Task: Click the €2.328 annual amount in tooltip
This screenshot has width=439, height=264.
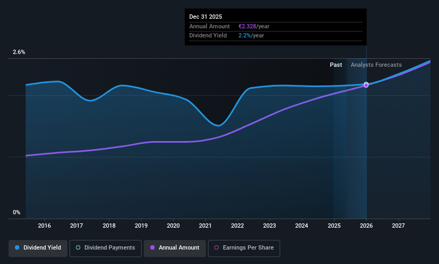Action: 247,26
